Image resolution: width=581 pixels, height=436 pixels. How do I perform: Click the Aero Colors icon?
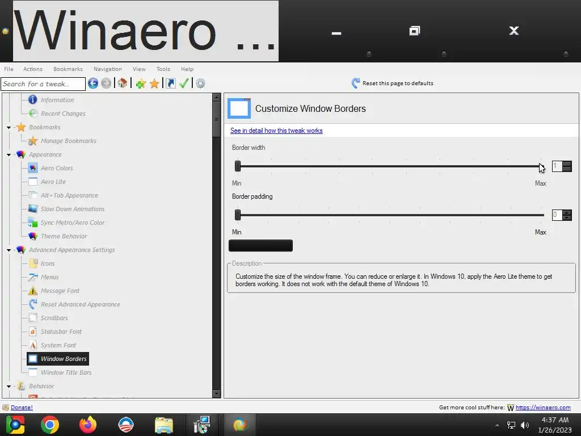coord(32,168)
